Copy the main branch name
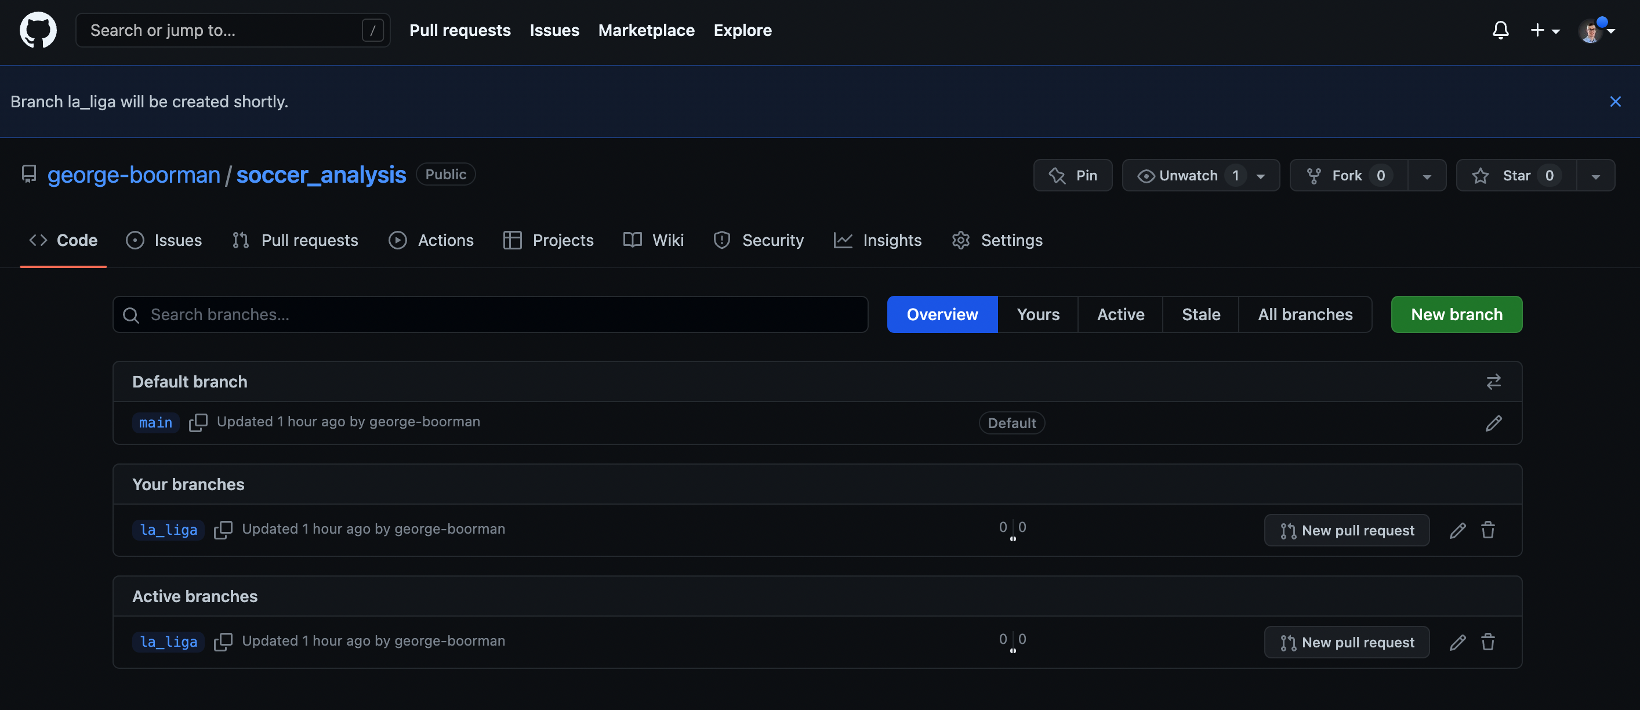This screenshot has height=710, width=1640. (x=198, y=422)
